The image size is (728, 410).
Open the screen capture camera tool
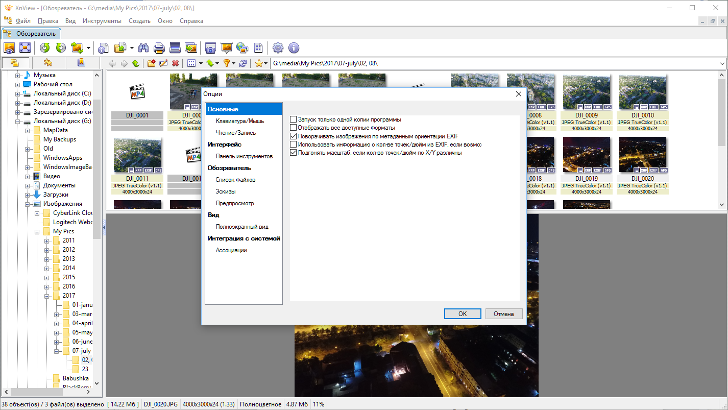pyautogui.click(x=210, y=48)
